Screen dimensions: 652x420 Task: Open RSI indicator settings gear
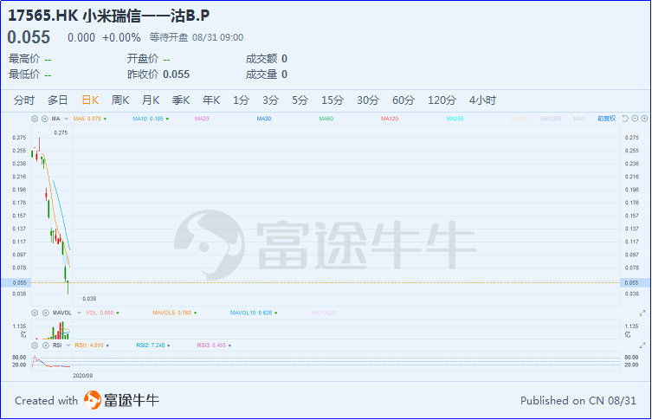pos(35,346)
